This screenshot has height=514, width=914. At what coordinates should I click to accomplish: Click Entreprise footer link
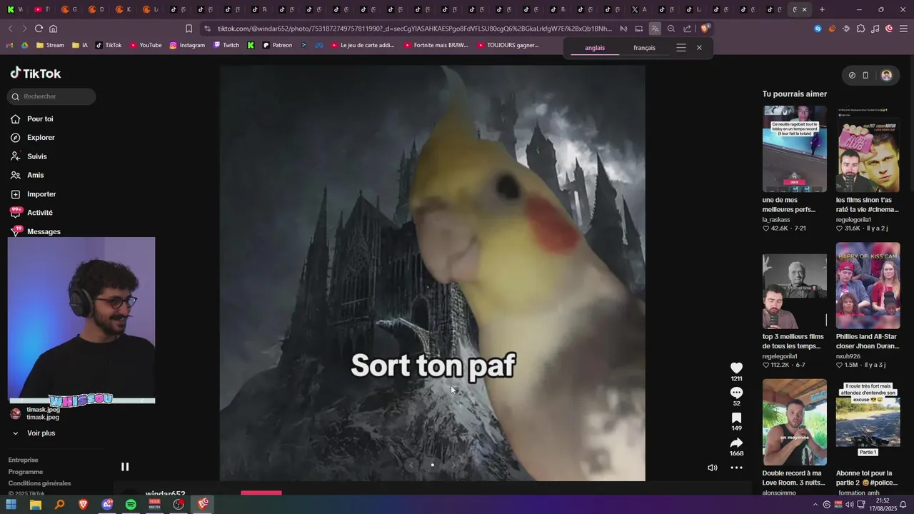coord(24,460)
